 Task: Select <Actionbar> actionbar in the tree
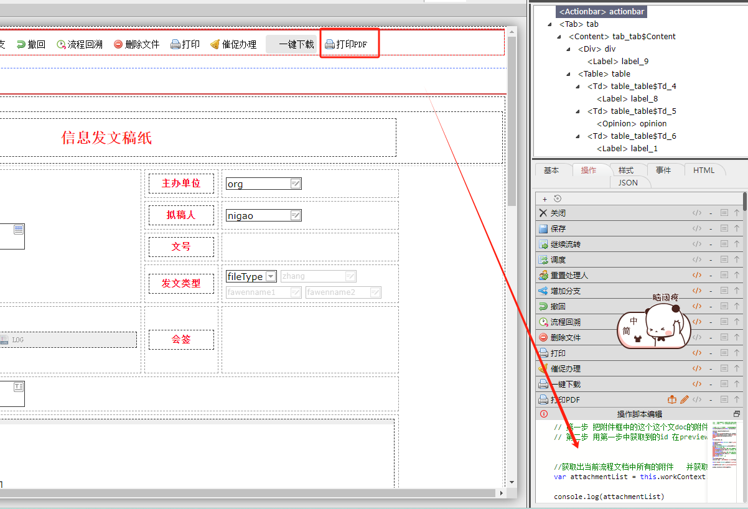pyautogui.click(x=601, y=11)
